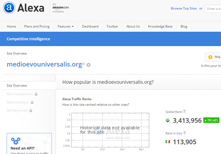Viewport: 221px width, 154px height.
Task: Open the Blog menu item
Action: (184, 27)
